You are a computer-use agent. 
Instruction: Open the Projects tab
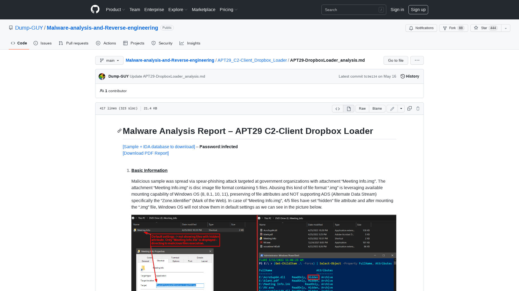tap(134, 43)
